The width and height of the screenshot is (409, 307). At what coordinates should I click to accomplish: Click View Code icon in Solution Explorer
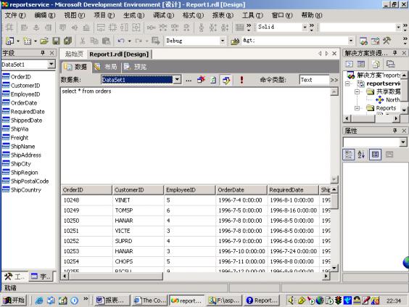pos(350,64)
